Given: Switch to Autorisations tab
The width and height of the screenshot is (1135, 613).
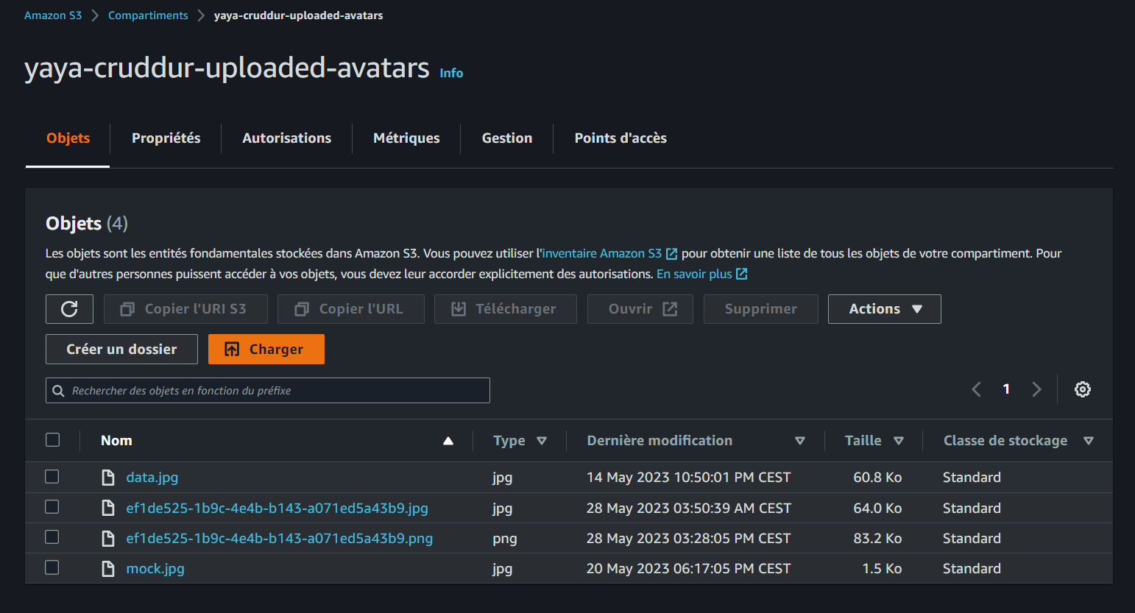Looking at the screenshot, I should click(x=286, y=138).
